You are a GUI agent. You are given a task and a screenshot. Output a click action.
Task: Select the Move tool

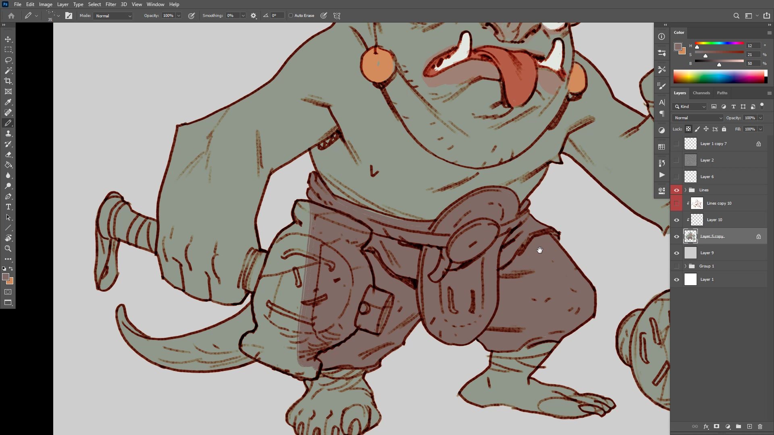click(x=8, y=39)
